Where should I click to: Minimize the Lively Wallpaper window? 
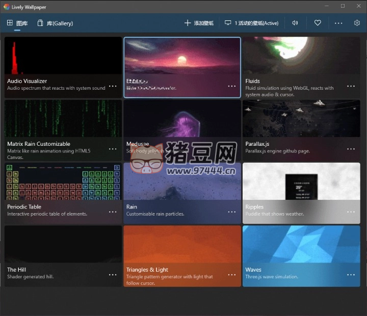pyautogui.click(x=327, y=6)
